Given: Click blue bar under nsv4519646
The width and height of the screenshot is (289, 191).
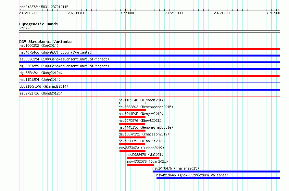Looking at the screenshot, I should pyautogui.click(x=218, y=178).
